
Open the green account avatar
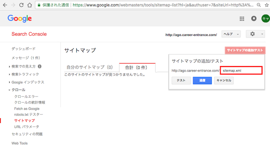pos(265,19)
